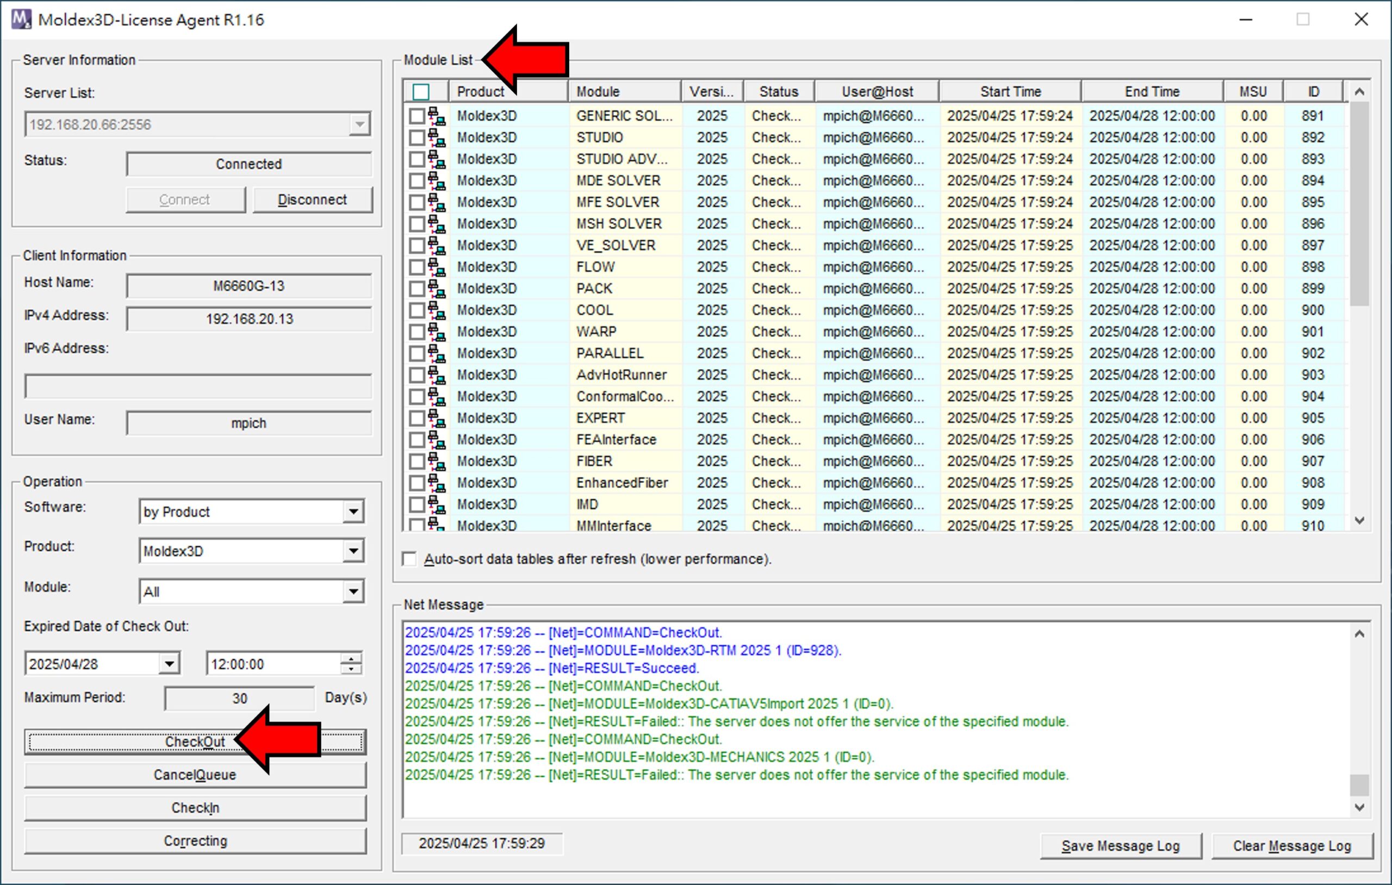Click the Net Message scroll-down arrow
This screenshot has width=1392, height=885.
[1359, 808]
